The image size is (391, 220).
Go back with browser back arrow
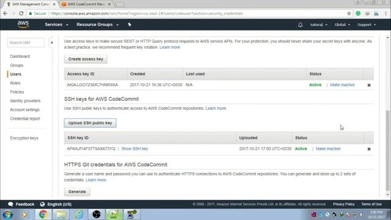click(x=5, y=13)
